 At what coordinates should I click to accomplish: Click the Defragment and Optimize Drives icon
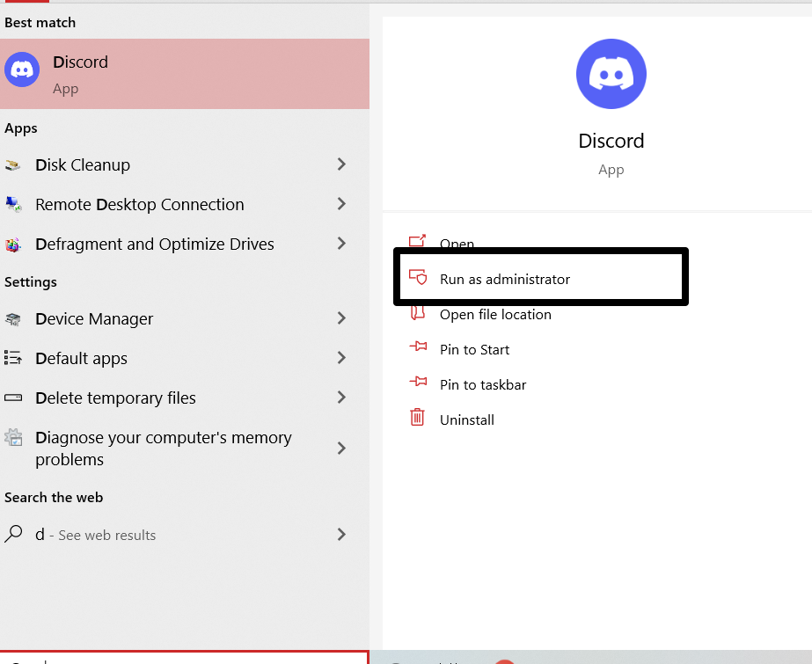(13, 244)
